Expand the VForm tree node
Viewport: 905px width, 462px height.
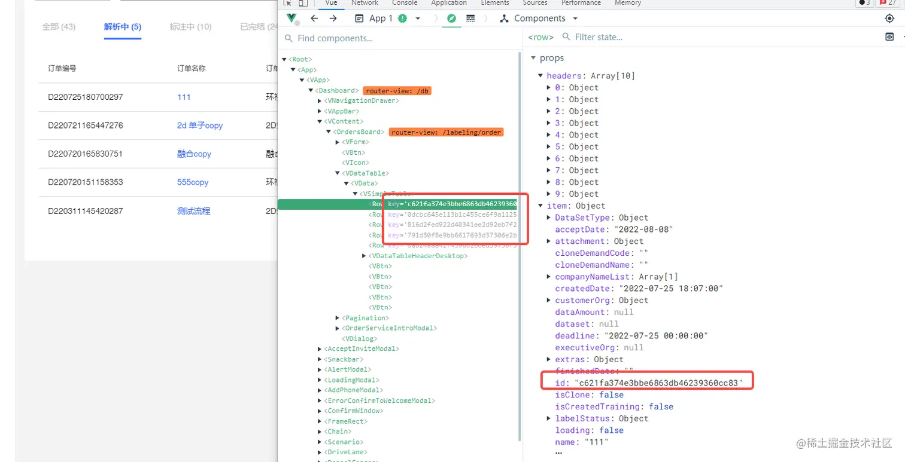[337, 142]
